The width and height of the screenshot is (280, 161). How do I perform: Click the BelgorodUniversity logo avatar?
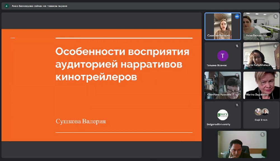[223, 114]
